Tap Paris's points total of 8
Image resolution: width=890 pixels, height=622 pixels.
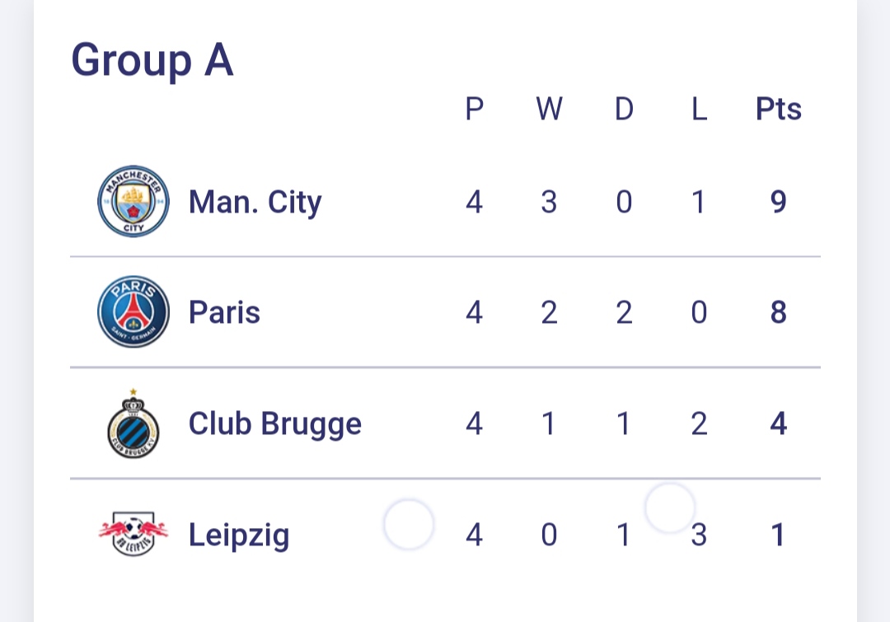(x=779, y=312)
